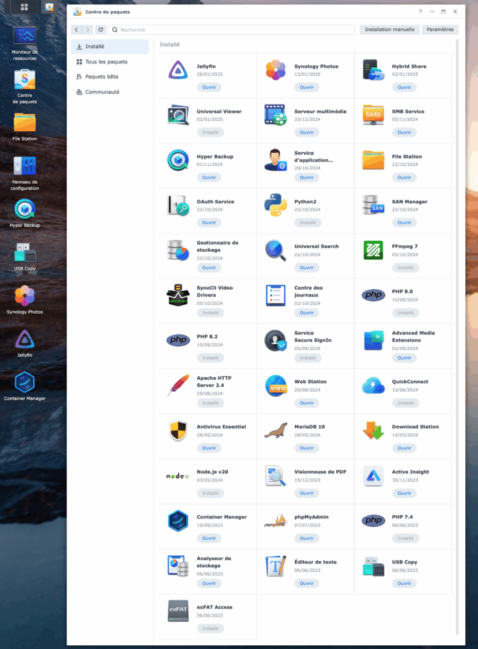The height and width of the screenshot is (649, 478).
Task: Select the Gestionnaire de stockage title
Action: click(217, 247)
